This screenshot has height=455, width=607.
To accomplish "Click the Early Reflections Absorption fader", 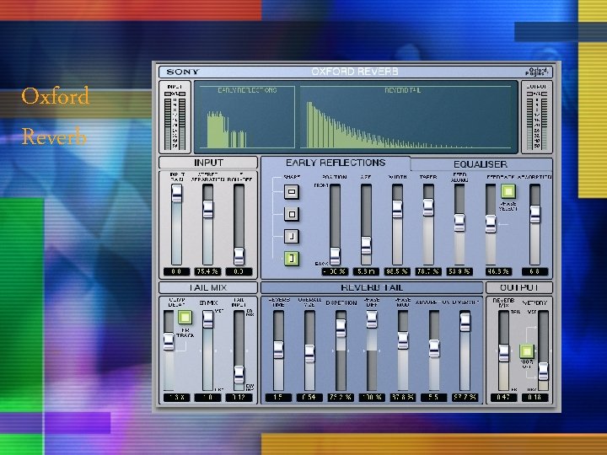I will click(x=534, y=214).
